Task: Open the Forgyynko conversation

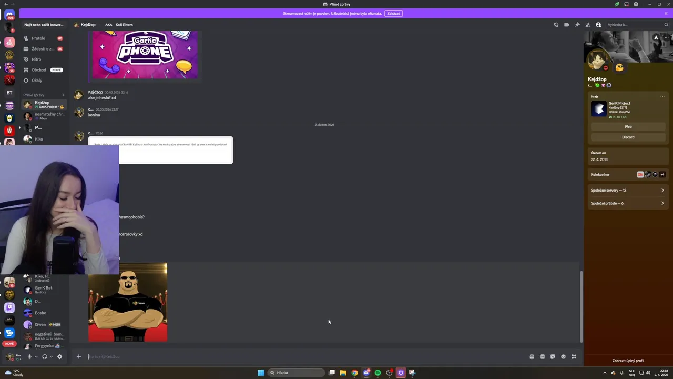Action: click(x=44, y=346)
